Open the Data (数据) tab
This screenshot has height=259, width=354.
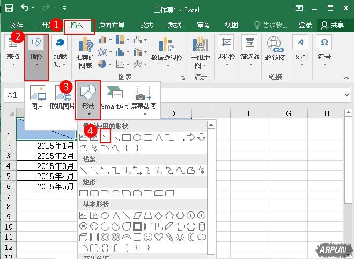(174, 25)
